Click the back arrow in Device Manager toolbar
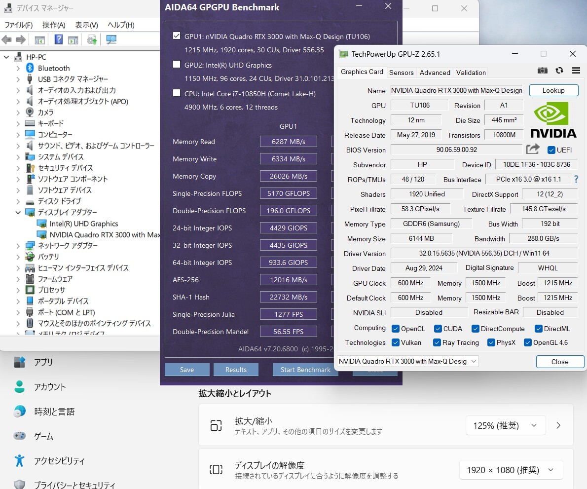 click(6, 39)
